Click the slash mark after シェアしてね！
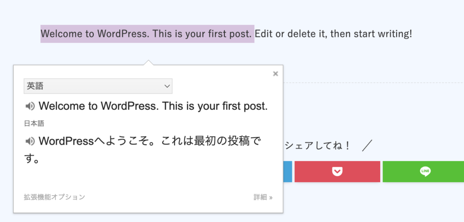This screenshot has height=222, width=464. coord(367,146)
